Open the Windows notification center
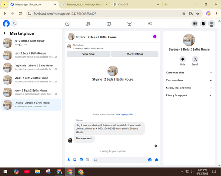This screenshot has width=221, height=176. [x=214, y=172]
